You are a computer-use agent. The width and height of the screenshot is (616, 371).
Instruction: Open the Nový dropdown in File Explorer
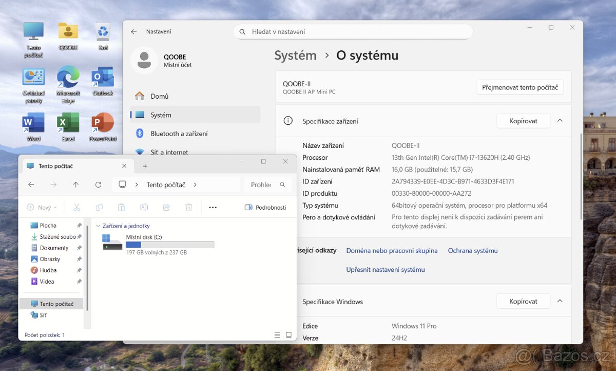42,207
